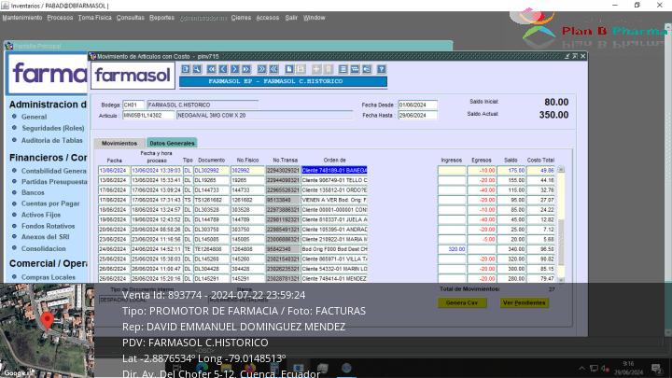Click the volume icon in system tray
The image size is (672, 378).
click(605, 368)
